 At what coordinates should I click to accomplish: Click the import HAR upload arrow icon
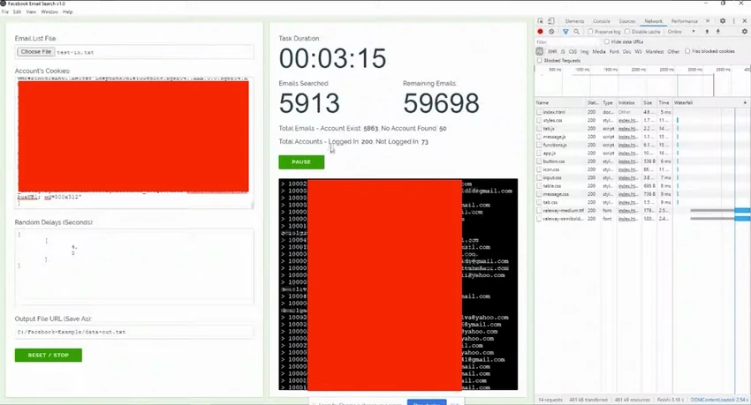707,32
